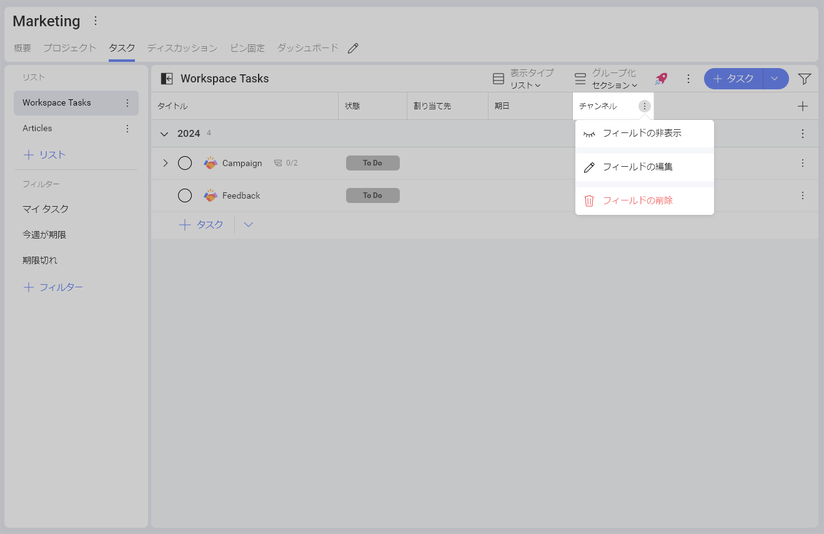The image size is (824, 534).
Task: Switch to the ピン固定 tab
Action: point(247,48)
